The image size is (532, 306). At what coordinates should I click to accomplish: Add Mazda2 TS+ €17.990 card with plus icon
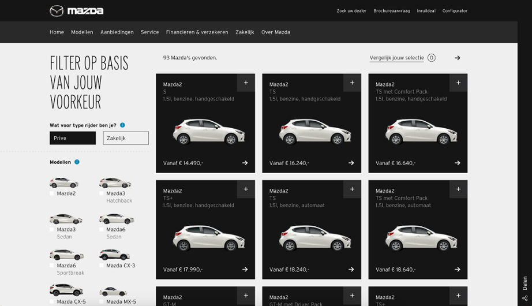[x=246, y=189]
